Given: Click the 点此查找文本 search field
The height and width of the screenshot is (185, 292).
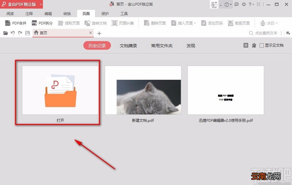Looking at the screenshot, I should click(x=266, y=33).
